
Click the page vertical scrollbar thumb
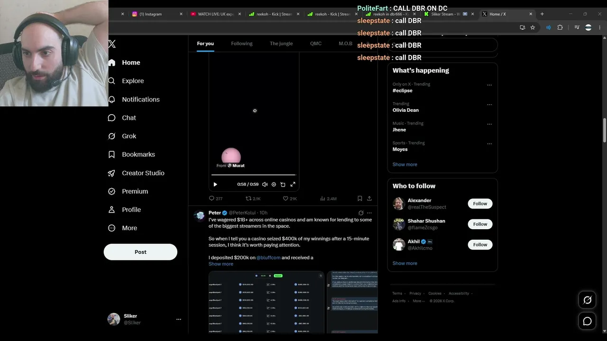tap(605, 130)
